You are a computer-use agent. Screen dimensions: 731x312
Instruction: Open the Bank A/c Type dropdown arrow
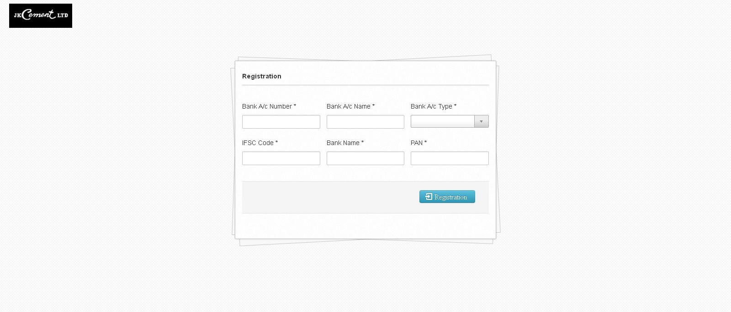click(x=481, y=121)
